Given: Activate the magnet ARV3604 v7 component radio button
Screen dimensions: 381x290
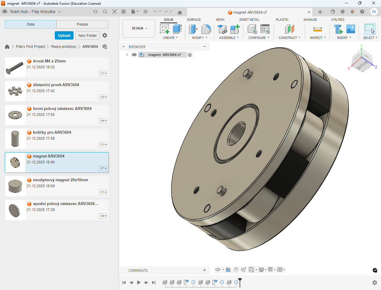Looking at the screenshot, I should click(190, 55).
